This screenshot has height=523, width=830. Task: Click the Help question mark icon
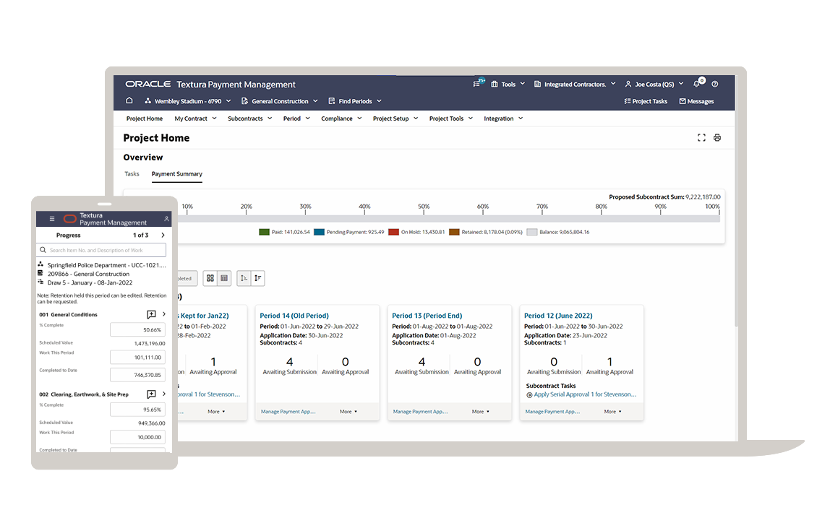(714, 84)
